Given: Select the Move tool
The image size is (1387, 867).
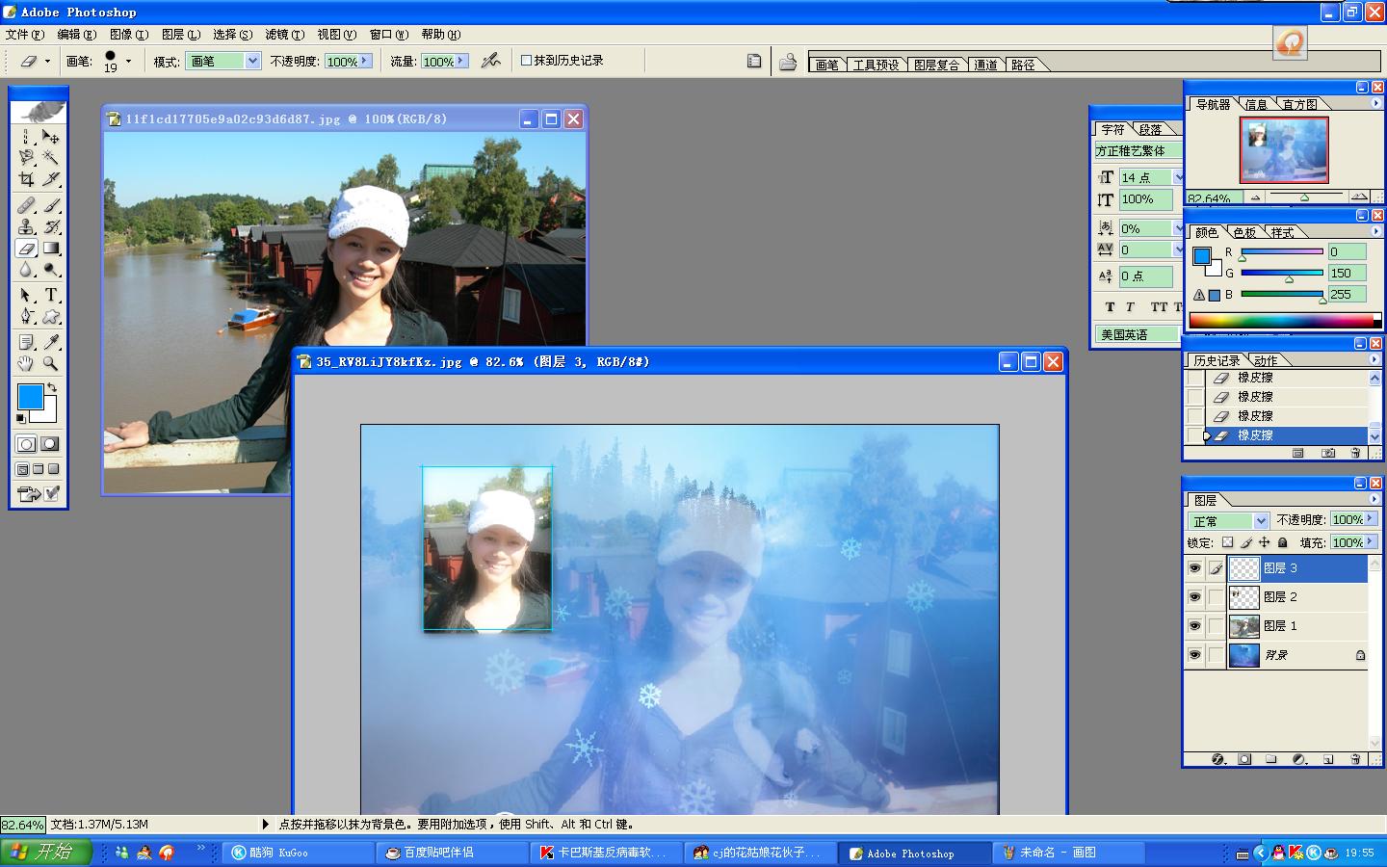Looking at the screenshot, I should (x=51, y=136).
